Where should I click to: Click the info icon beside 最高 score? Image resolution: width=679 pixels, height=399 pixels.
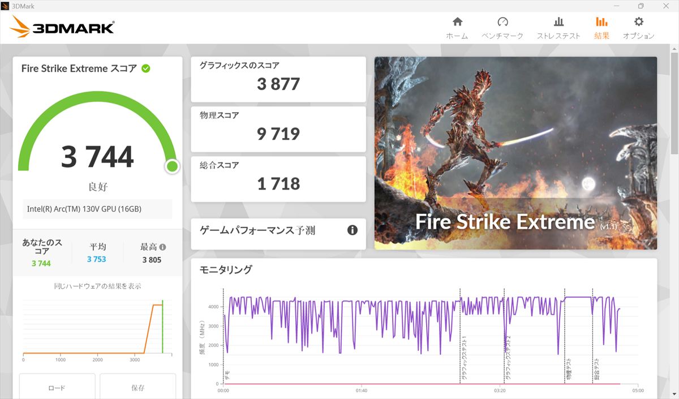tap(163, 247)
